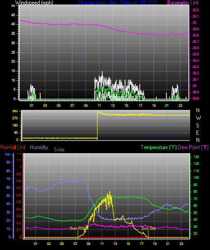
Task: Click the green '50' temperature scale value
Action: point(195,213)
